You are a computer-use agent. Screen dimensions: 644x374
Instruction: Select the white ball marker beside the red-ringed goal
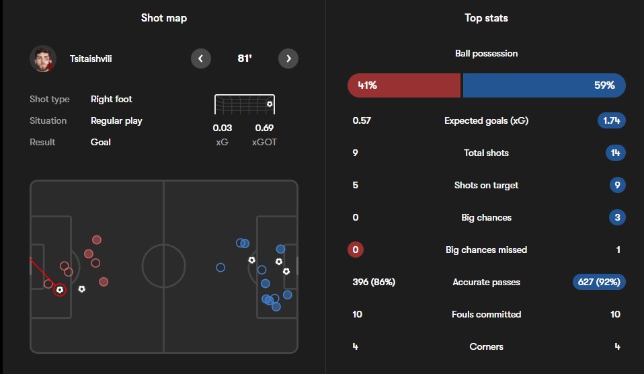tap(81, 289)
